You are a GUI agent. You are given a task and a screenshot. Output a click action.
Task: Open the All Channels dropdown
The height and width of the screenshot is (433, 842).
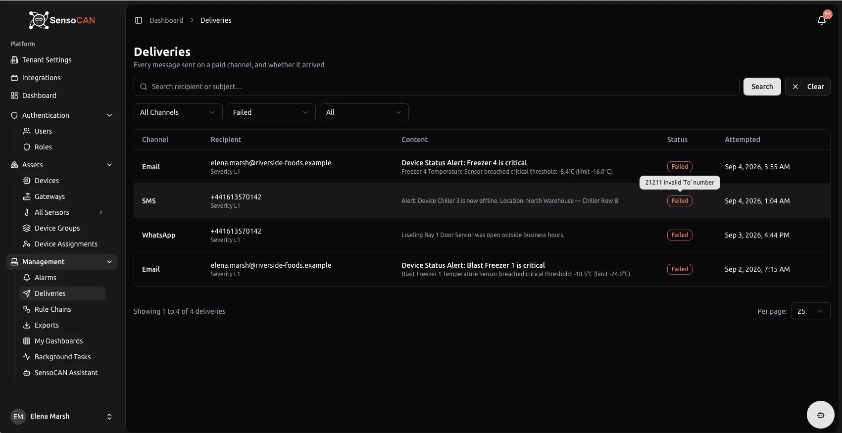[178, 112]
